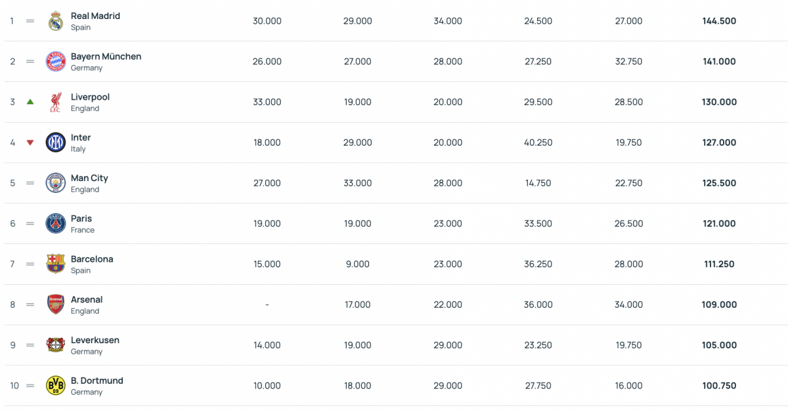The height and width of the screenshot is (412, 788).
Task: Click the Leverkusen club crest
Action: pos(56,345)
